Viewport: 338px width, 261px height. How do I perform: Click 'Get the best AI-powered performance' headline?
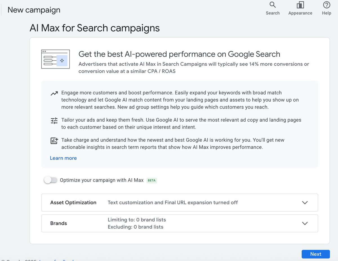coord(179,54)
